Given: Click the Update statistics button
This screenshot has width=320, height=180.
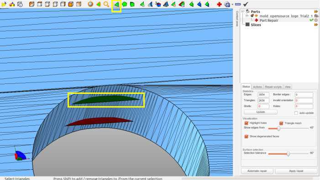Looking at the screenshot, I should tap(261, 112).
